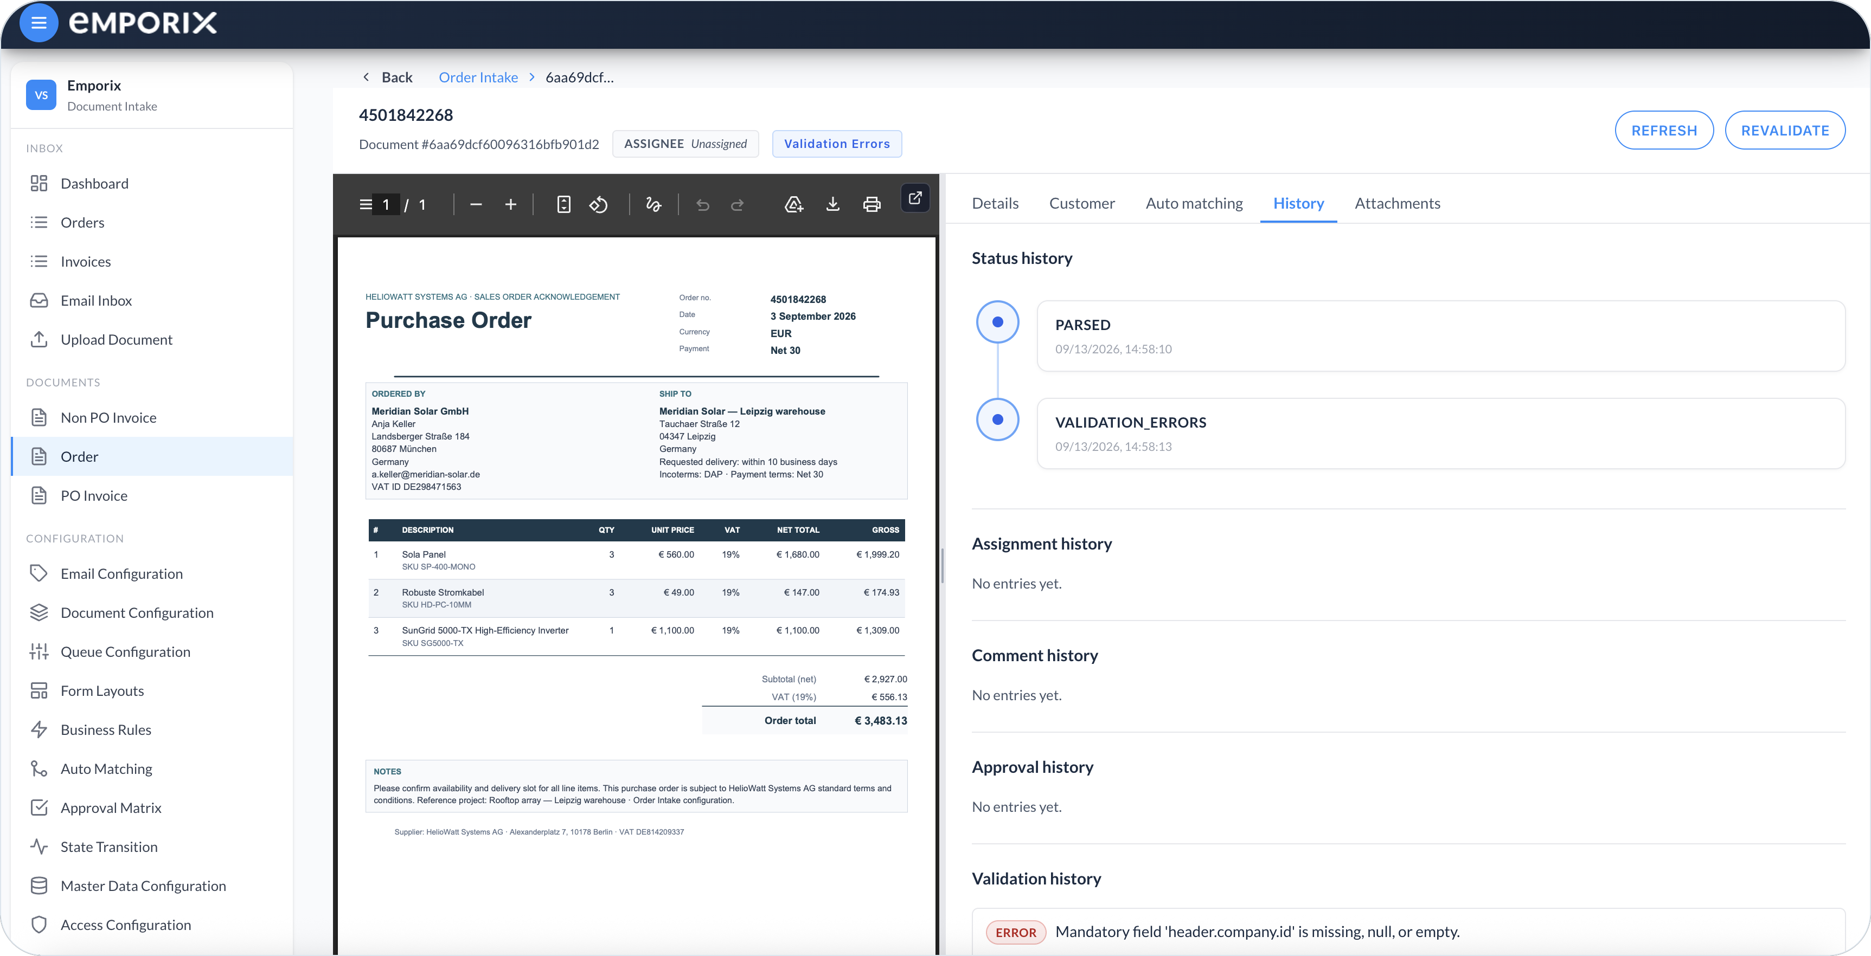The image size is (1871, 956).
Task: Click the VS tenant avatar
Action: [41, 95]
